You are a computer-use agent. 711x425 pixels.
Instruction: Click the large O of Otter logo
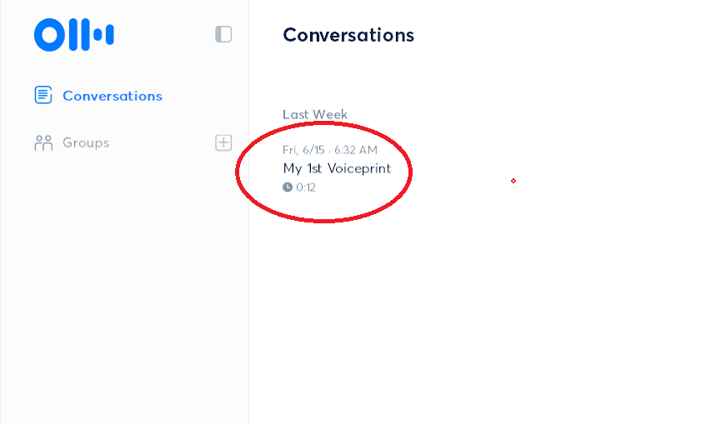pos(50,35)
